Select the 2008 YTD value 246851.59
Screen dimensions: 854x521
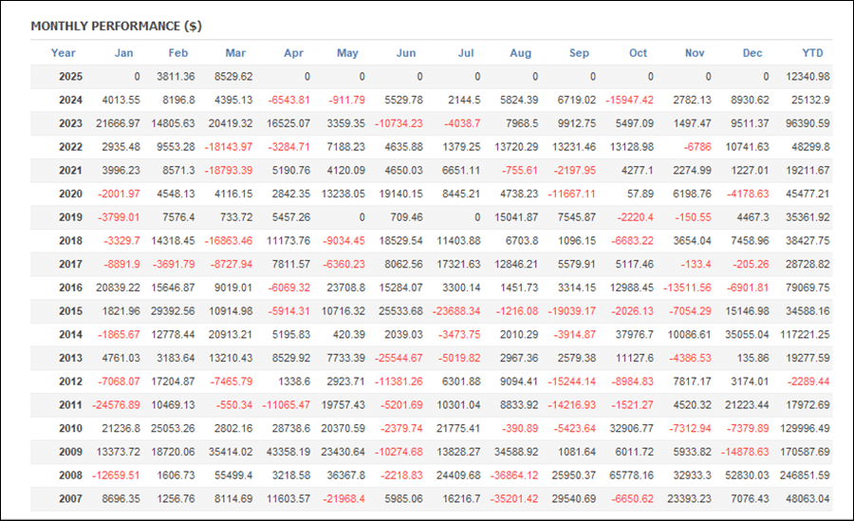point(805,475)
